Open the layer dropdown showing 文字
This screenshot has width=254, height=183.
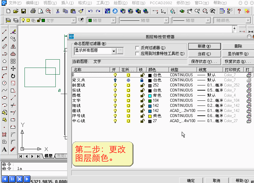(74, 20)
